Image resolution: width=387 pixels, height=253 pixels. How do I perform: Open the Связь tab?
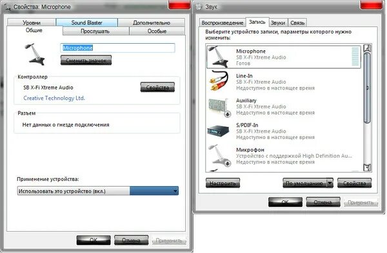[x=297, y=23]
